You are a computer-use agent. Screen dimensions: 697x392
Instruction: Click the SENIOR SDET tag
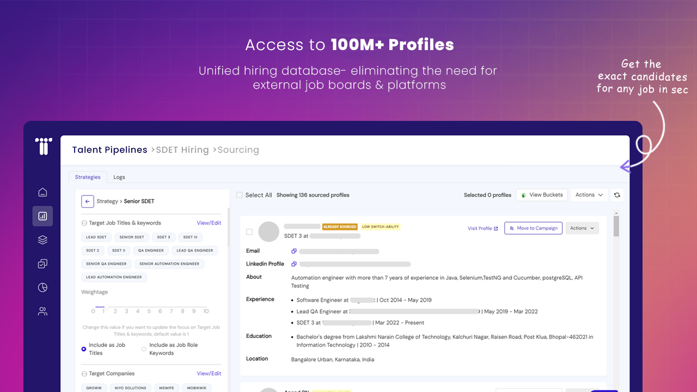tap(132, 237)
